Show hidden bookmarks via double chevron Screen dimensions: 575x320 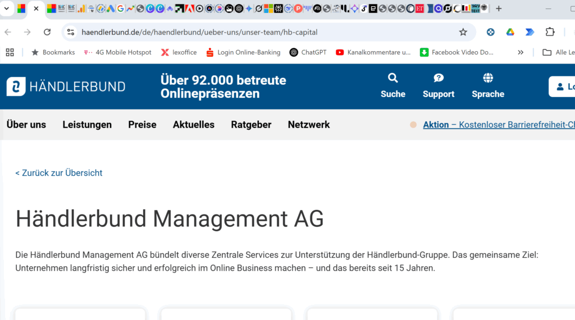pyautogui.click(x=521, y=52)
